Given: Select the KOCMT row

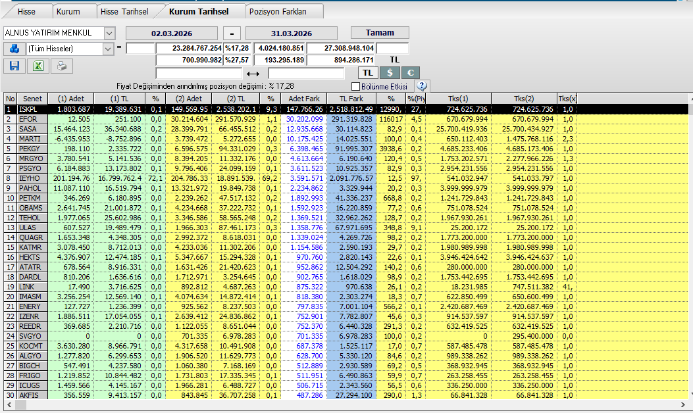Looking at the screenshot, I should tap(346, 346).
